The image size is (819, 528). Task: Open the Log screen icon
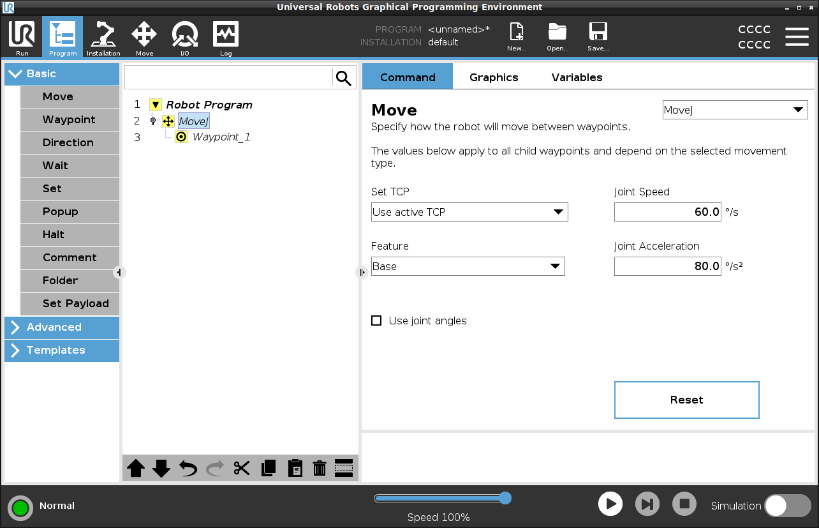[x=226, y=38]
